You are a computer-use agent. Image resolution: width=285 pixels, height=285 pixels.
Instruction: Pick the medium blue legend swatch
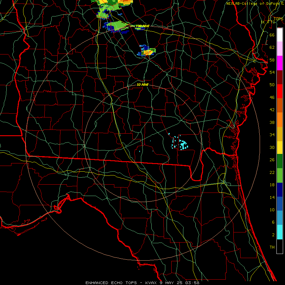tap(280, 204)
